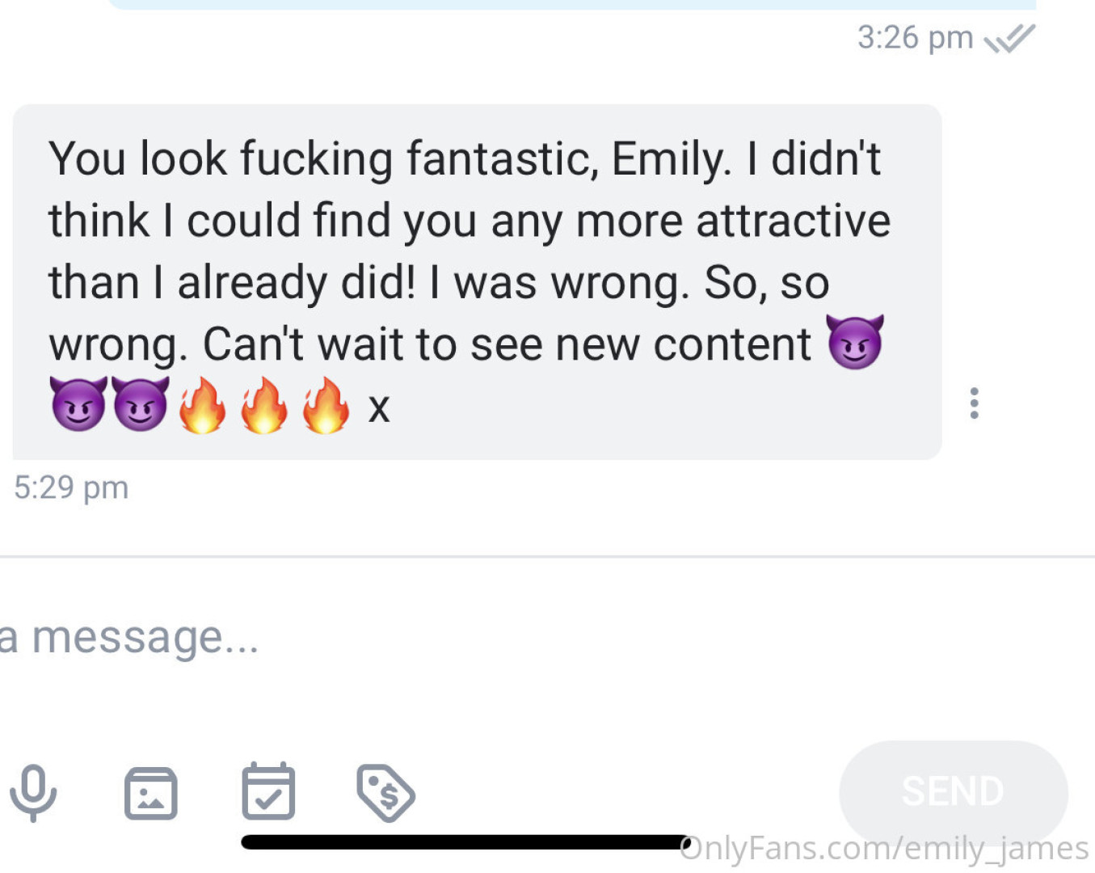Tap the trailing x in the message
Image resolution: width=1095 pixels, height=873 pixels.
(x=379, y=407)
